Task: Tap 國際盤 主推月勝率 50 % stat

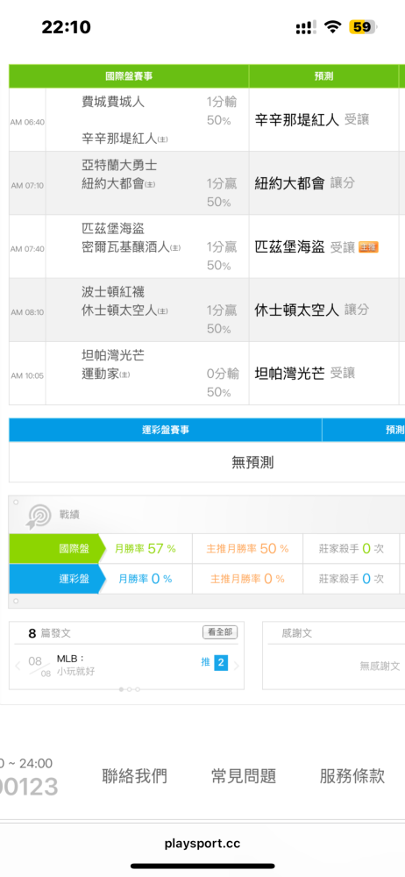Action: coord(247,549)
